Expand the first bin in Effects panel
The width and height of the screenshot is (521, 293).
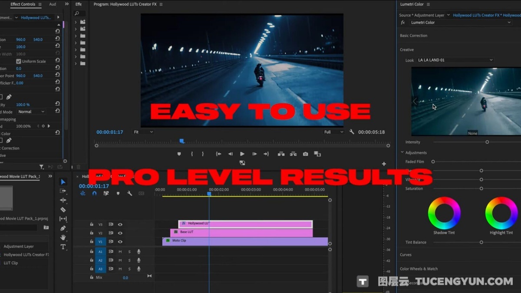(76, 22)
